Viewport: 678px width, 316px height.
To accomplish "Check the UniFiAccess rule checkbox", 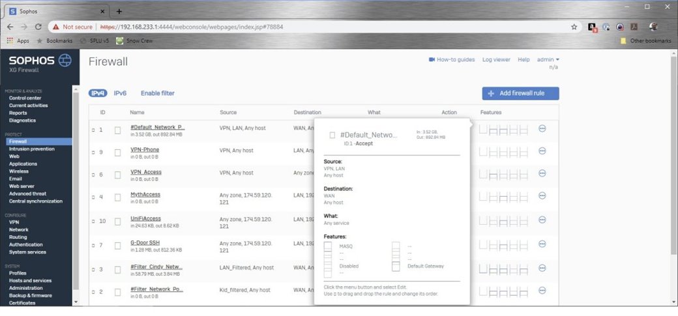I will coord(118,222).
